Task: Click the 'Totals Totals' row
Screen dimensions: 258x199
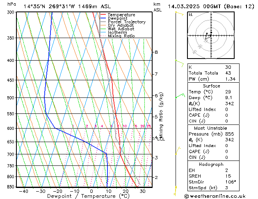Action: 213,73
